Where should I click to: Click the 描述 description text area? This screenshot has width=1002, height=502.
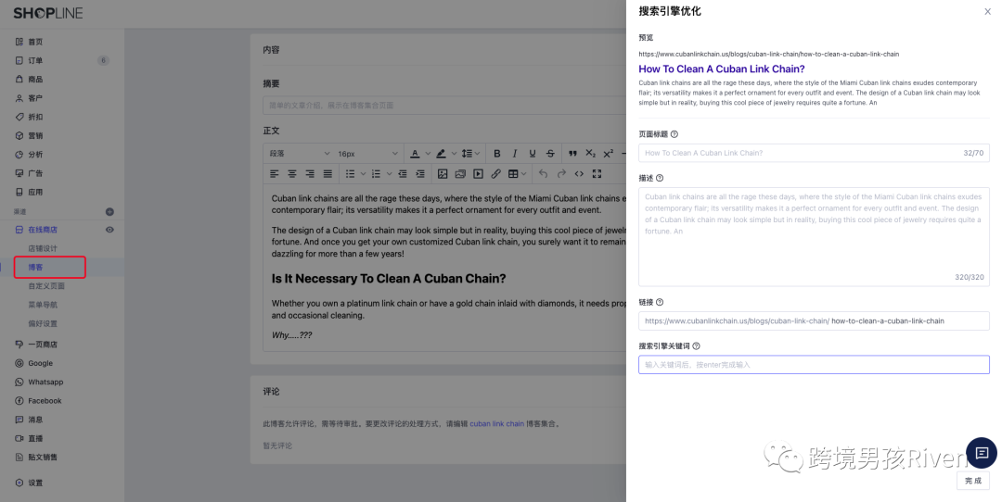click(814, 237)
